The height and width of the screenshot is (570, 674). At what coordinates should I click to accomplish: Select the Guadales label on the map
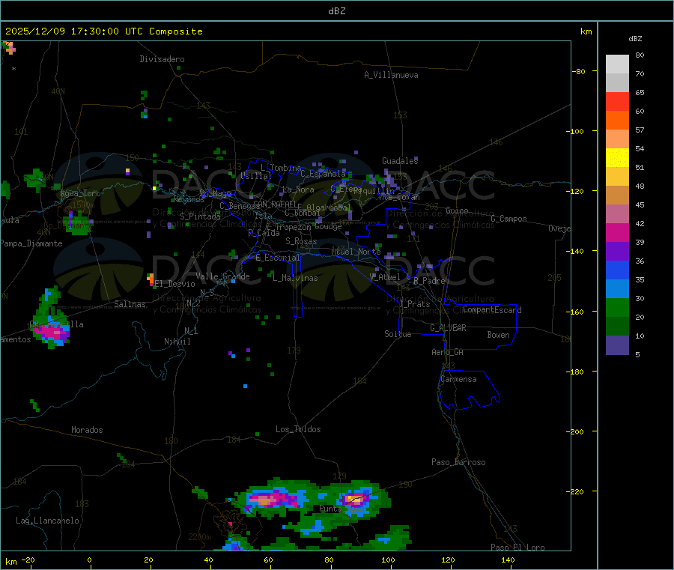pos(400,161)
